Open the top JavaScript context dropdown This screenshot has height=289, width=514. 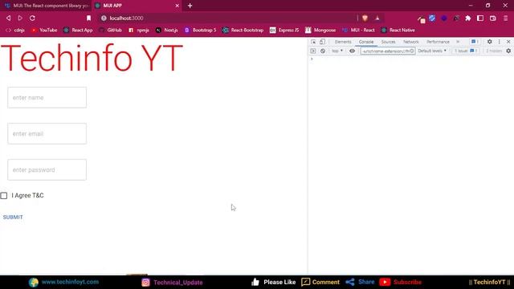[337, 51]
